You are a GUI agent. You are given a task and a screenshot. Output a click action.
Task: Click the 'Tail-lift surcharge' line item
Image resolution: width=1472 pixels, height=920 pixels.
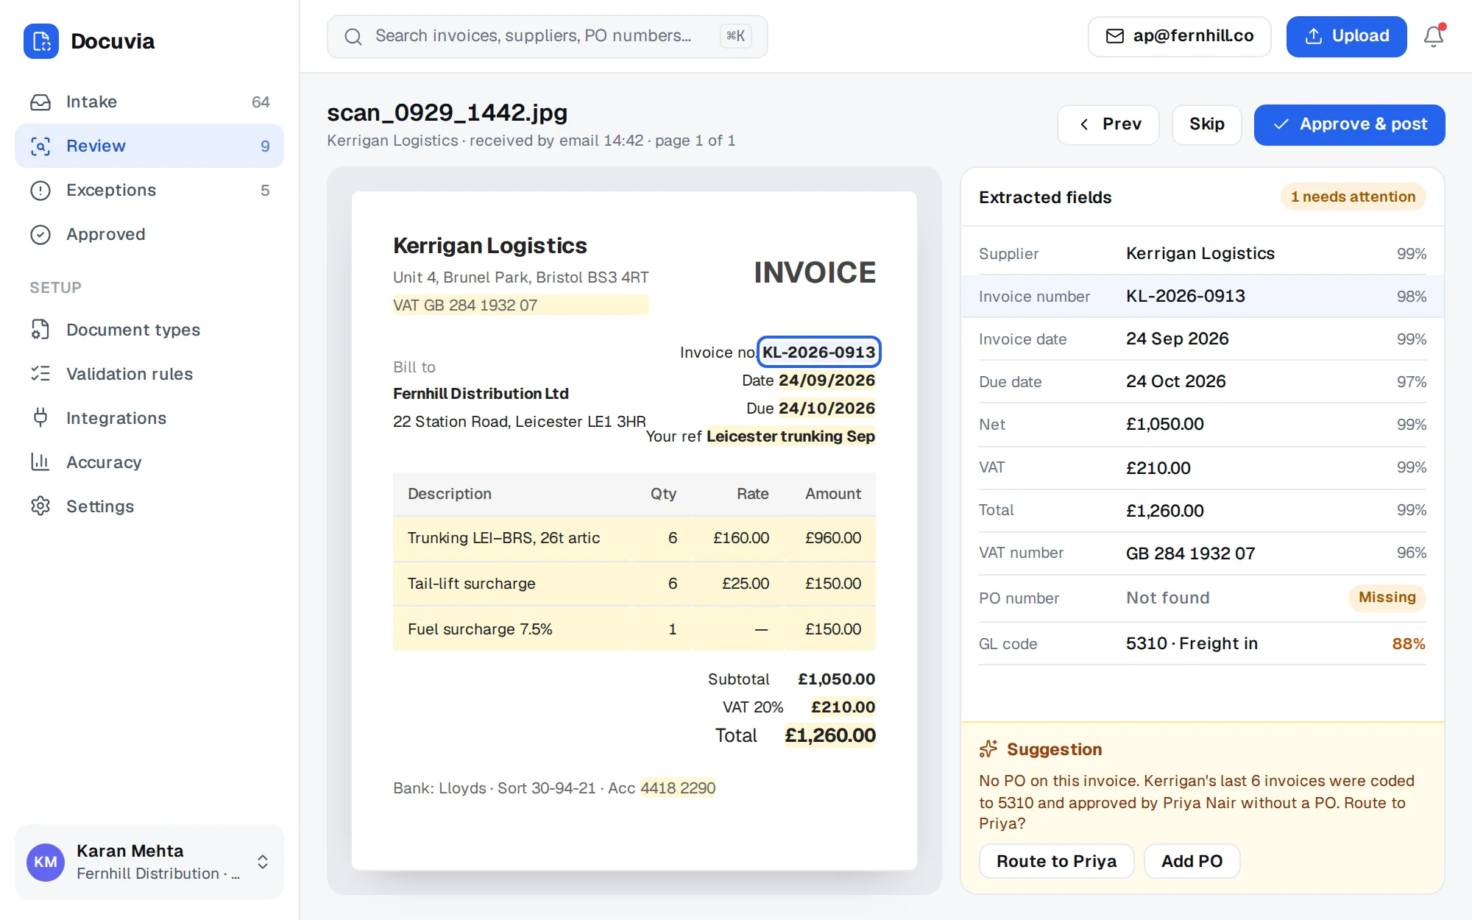tap(634, 584)
